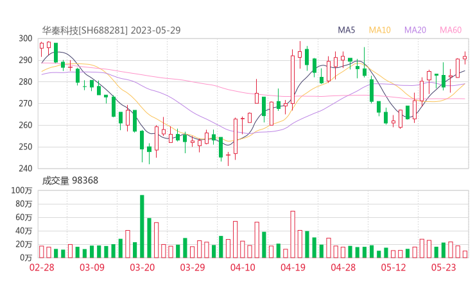Click the 40万 volume axis label

(24, 231)
